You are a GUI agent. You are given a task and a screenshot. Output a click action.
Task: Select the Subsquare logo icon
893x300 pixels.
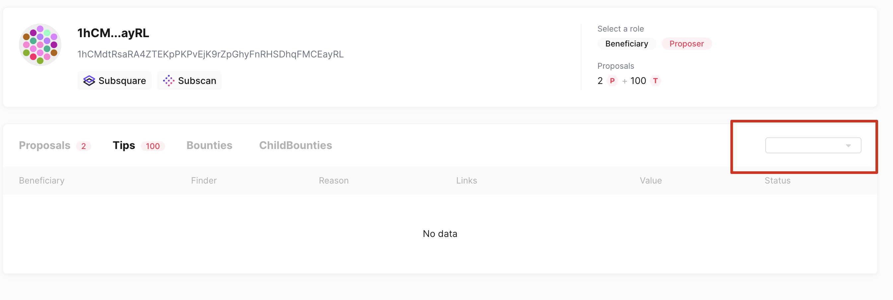tap(89, 80)
